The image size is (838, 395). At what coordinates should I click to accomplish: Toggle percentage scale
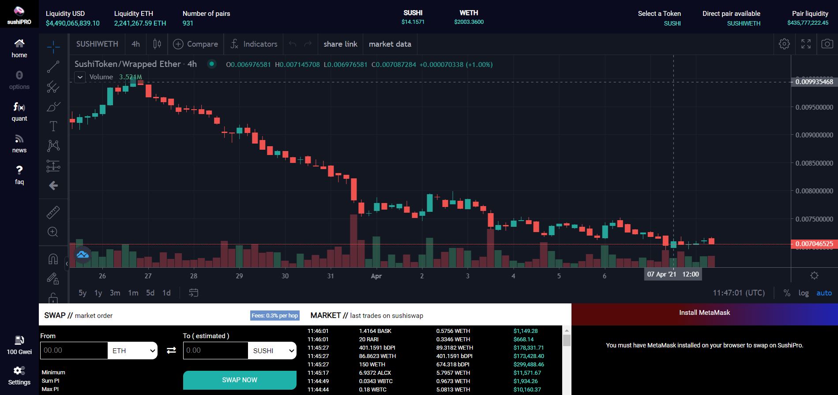click(787, 293)
